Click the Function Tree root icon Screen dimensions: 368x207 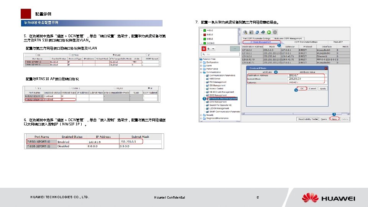coord(201,59)
